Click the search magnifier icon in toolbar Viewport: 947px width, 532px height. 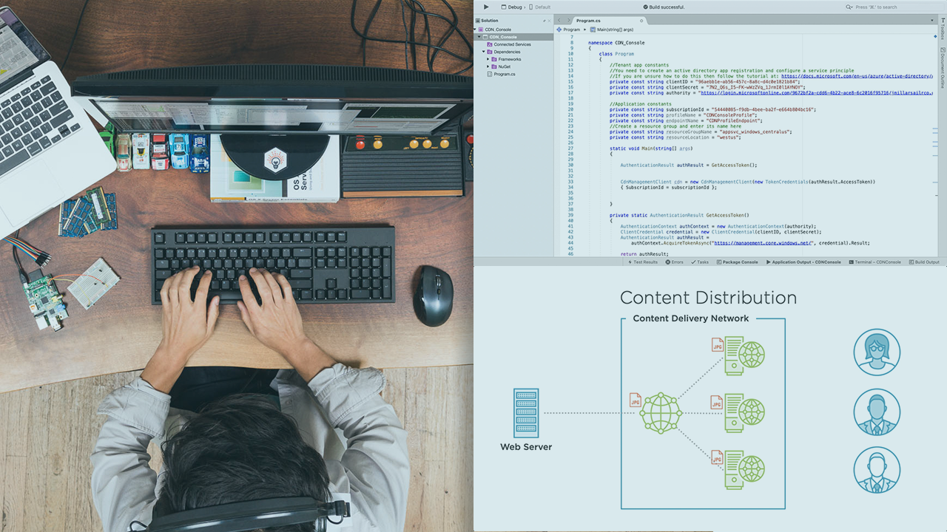click(849, 7)
